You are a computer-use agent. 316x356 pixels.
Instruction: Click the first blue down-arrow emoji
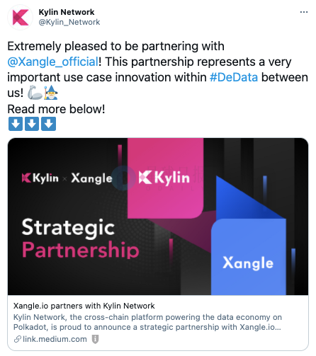point(16,124)
